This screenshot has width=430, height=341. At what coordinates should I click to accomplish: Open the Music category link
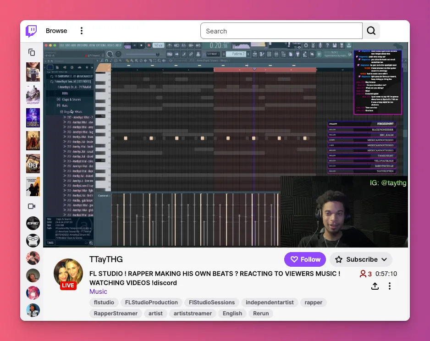[x=98, y=291]
